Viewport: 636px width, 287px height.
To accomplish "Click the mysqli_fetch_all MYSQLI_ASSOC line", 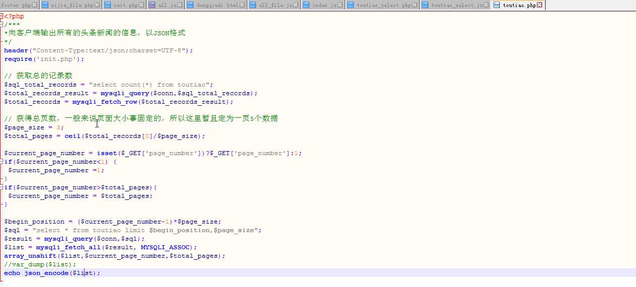I will 100,247.
